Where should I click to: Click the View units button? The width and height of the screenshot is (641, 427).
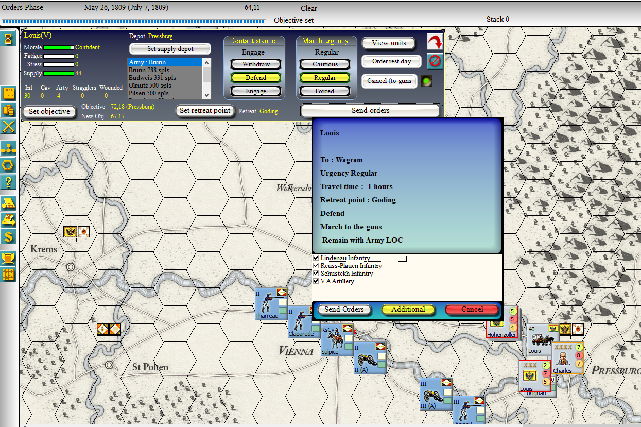pos(389,43)
